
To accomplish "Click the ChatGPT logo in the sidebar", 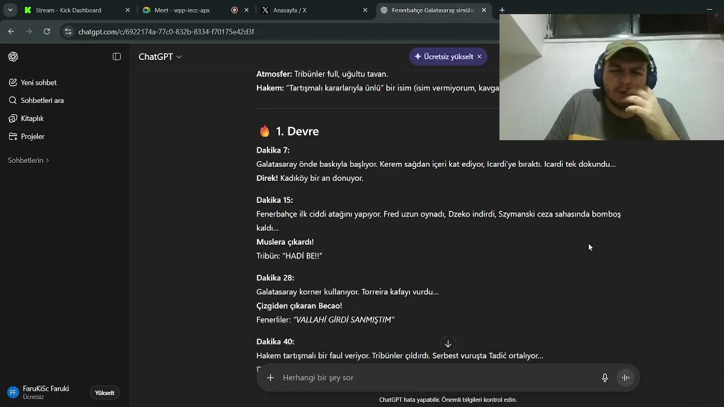I will pyautogui.click(x=14, y=57).
